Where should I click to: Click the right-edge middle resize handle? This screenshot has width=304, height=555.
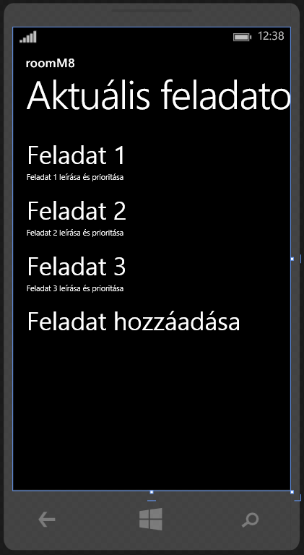292,259
